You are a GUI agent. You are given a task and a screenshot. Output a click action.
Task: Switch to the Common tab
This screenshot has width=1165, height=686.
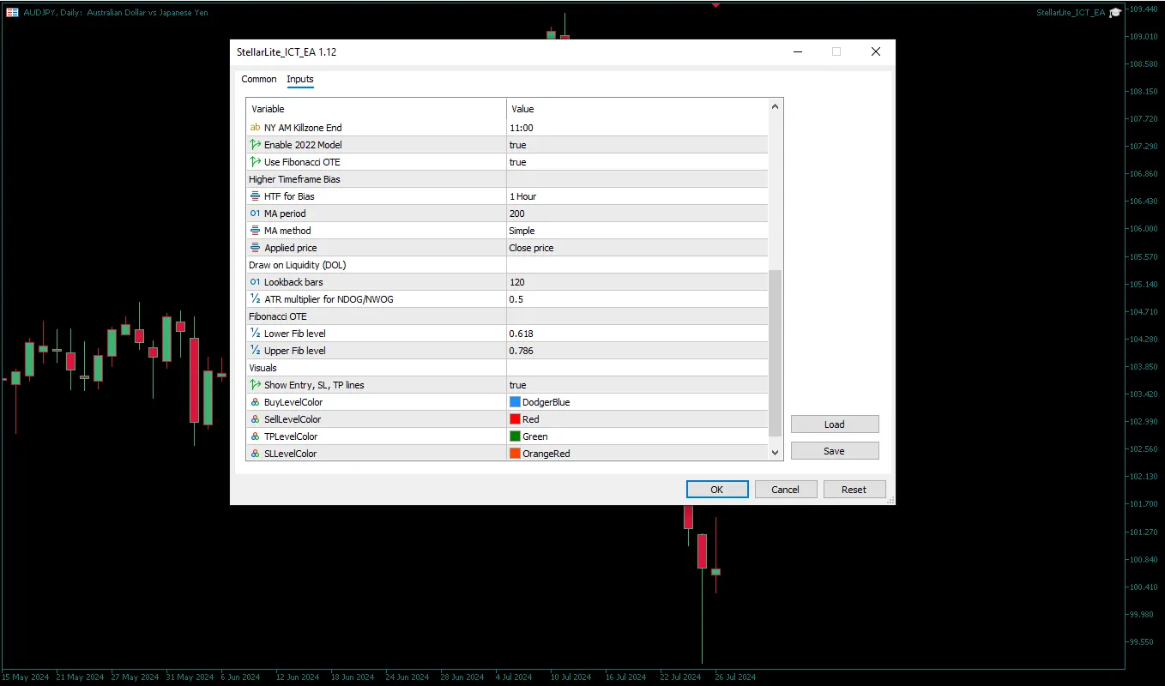[x=259, y=79]
